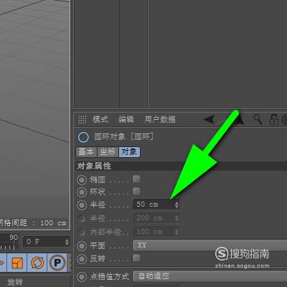Screen dimensions: 287x287
Task: Enable the 环状 checkbox
Action: coord(136,191)
